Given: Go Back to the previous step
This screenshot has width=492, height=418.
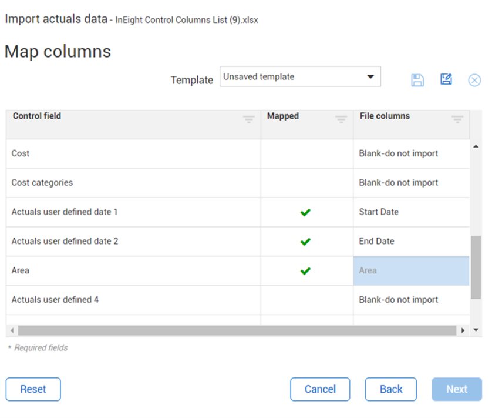Looking at the screenshot, I should 390,389.
